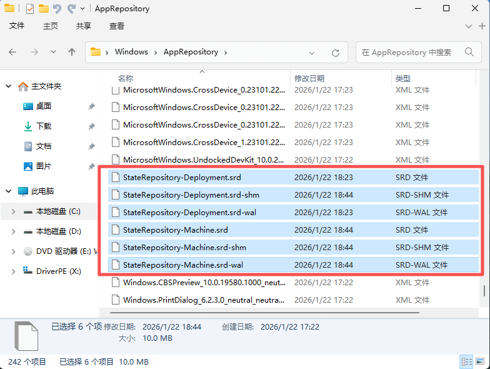The height and width of the screenshot is (369, 490).
Task: Switch to large thumbnails view in status bar
Action: coord(480,361)
